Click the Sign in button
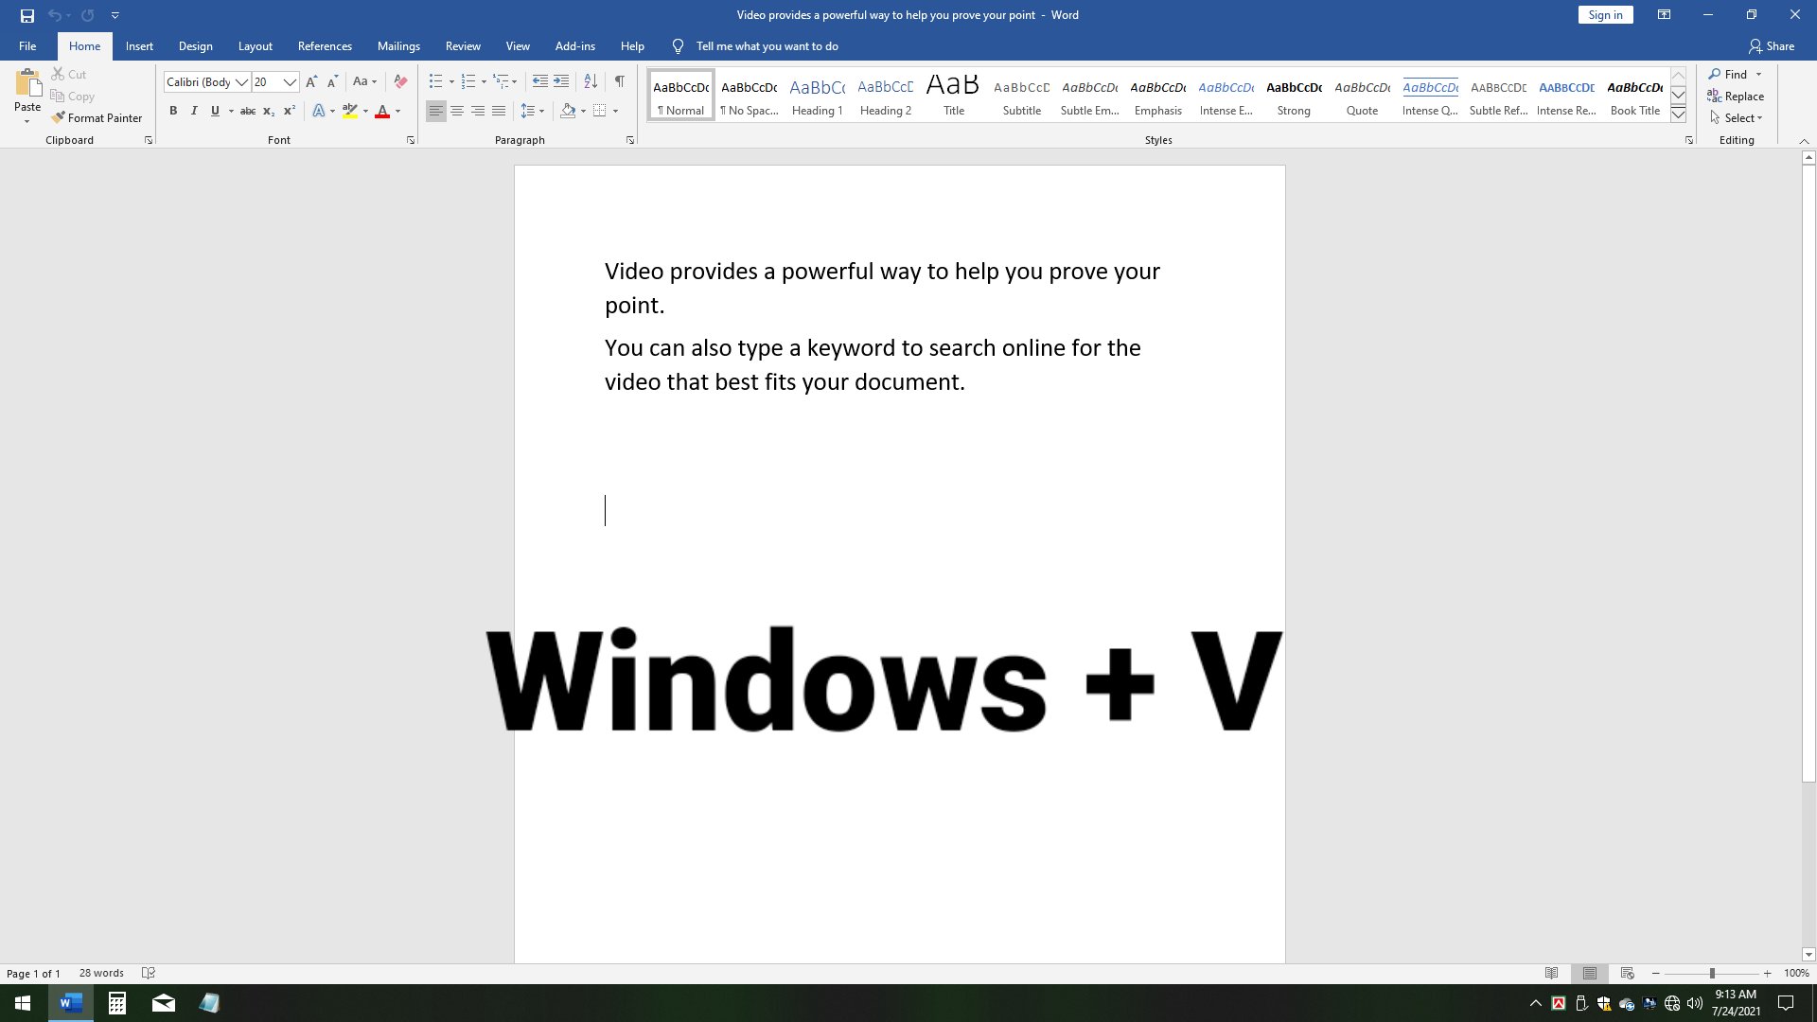This screenshot has width=1817, height=1022. click(x=1605, y=15)
